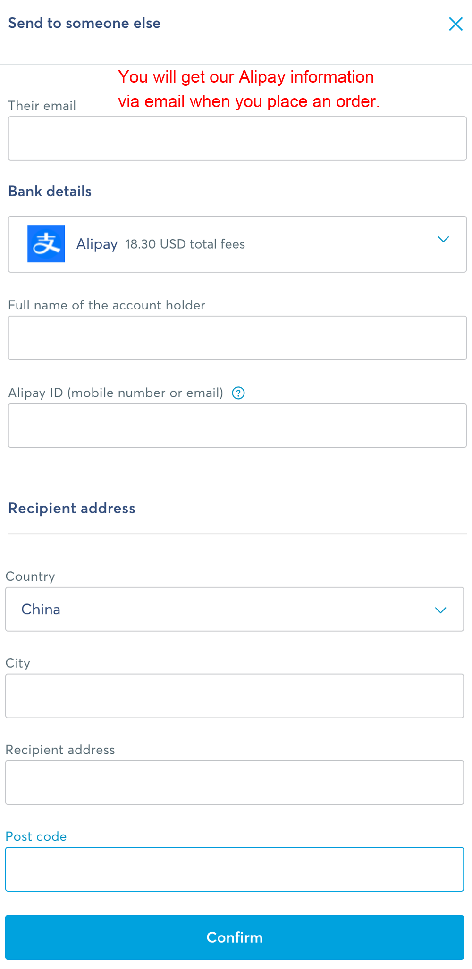Click the Recipient address section heading

[x=72, y=509]
